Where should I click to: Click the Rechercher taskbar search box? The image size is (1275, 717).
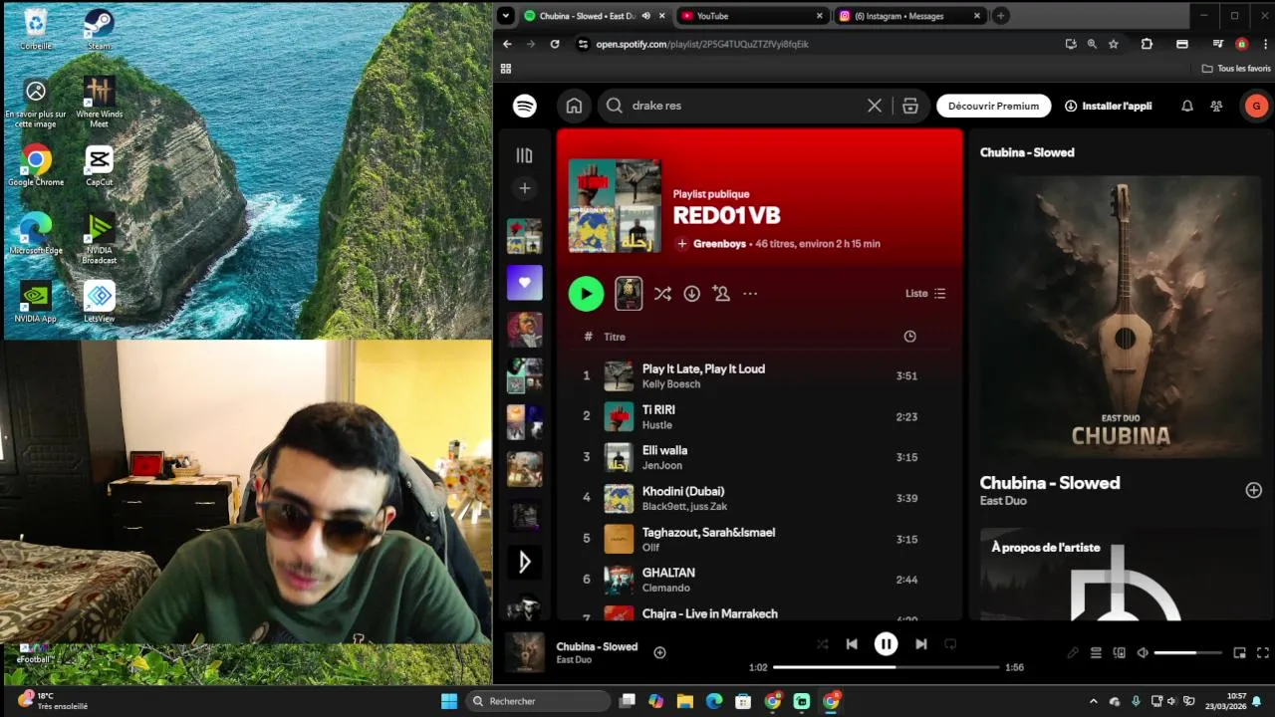tap(537, 701)
